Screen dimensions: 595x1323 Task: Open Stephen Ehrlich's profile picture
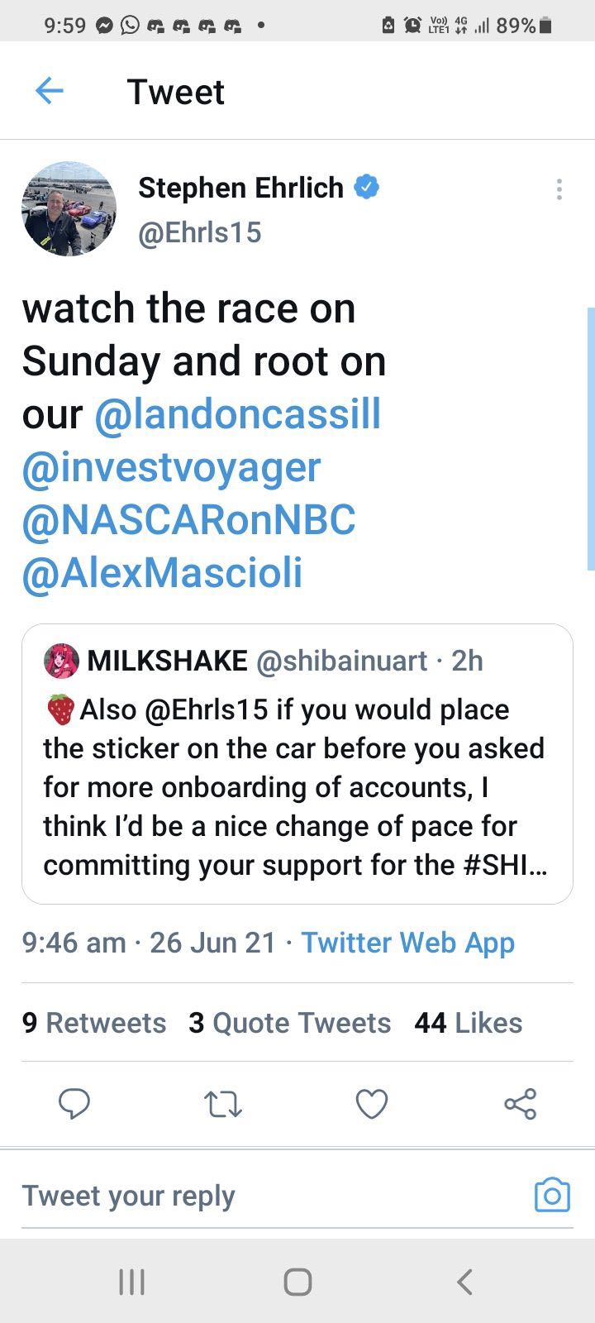click(x=69, y=208)
